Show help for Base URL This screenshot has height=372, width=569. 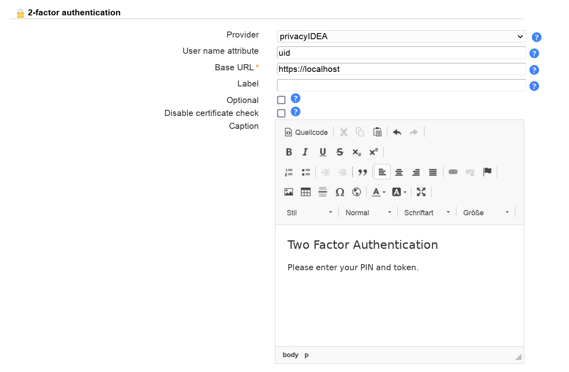[x=534, y=70]
